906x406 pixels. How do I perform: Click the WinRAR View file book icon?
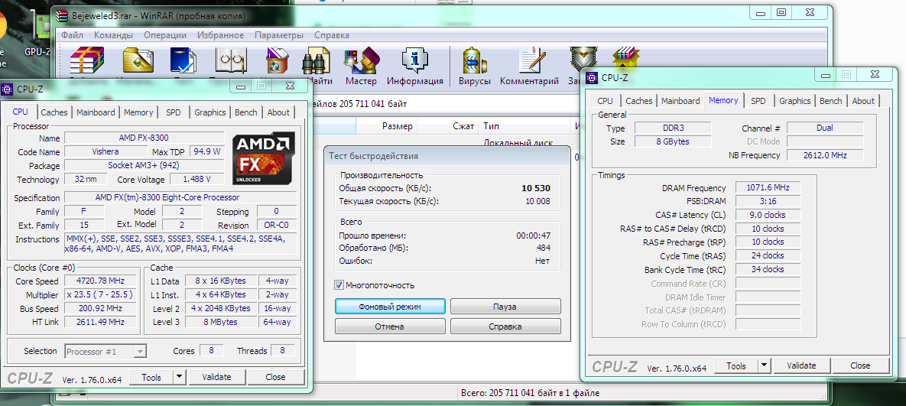[x=231, y=62]
